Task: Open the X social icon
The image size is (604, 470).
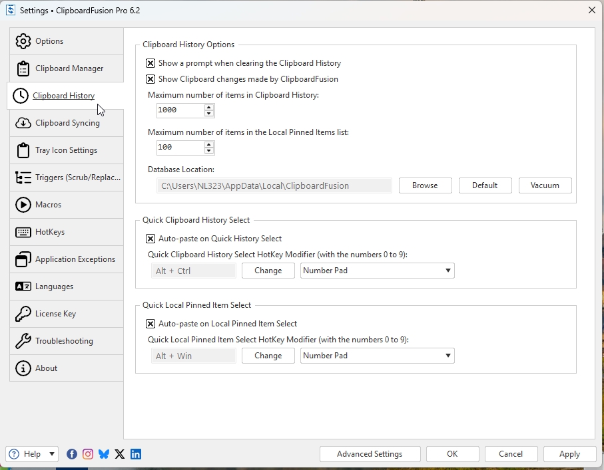Action: tap(120, 454)
